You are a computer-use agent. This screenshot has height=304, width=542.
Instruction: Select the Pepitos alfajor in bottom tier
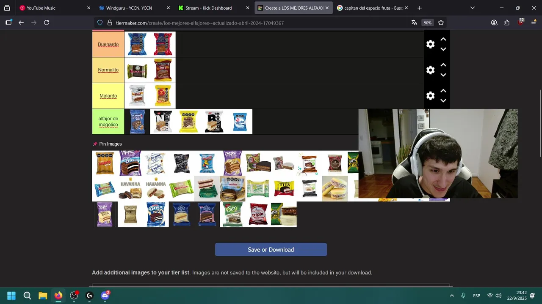coord(137,122)
